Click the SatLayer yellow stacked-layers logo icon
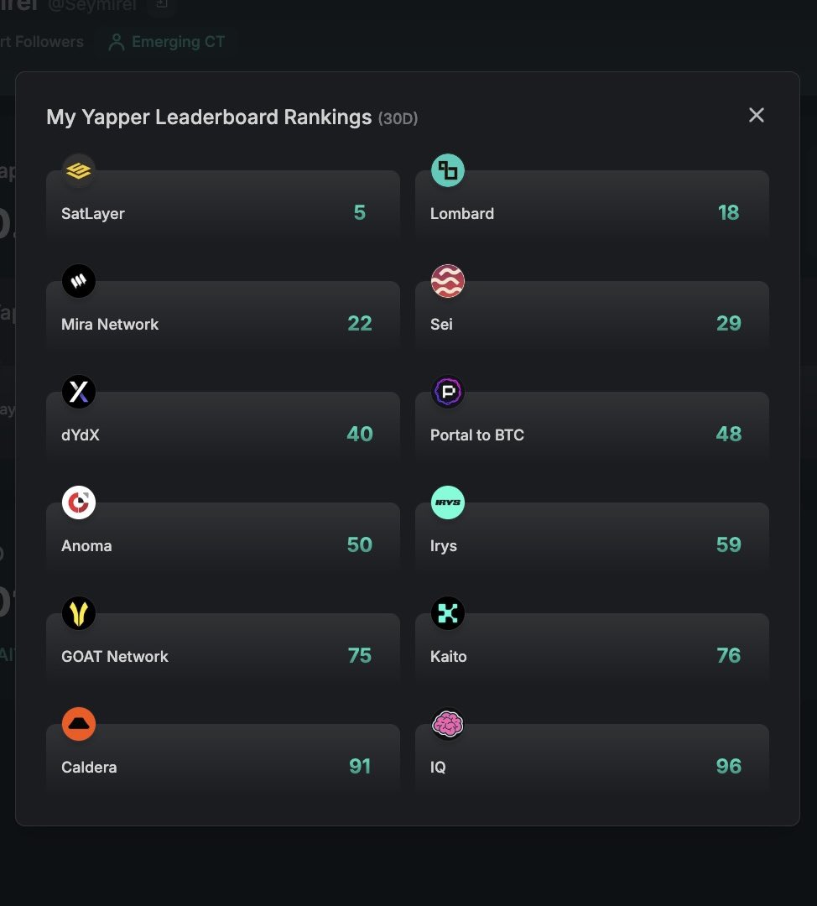 tap(79, 170)
